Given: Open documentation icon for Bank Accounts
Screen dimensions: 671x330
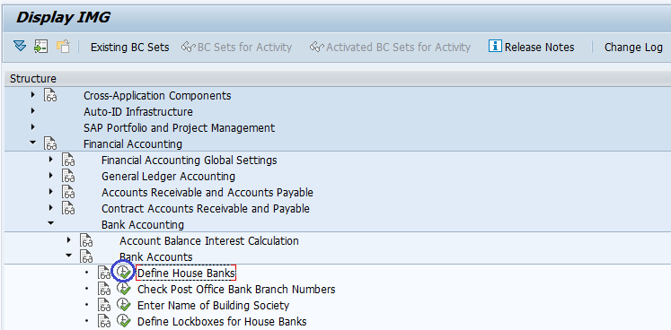Looking at the screenshot, I should (86, 256).
